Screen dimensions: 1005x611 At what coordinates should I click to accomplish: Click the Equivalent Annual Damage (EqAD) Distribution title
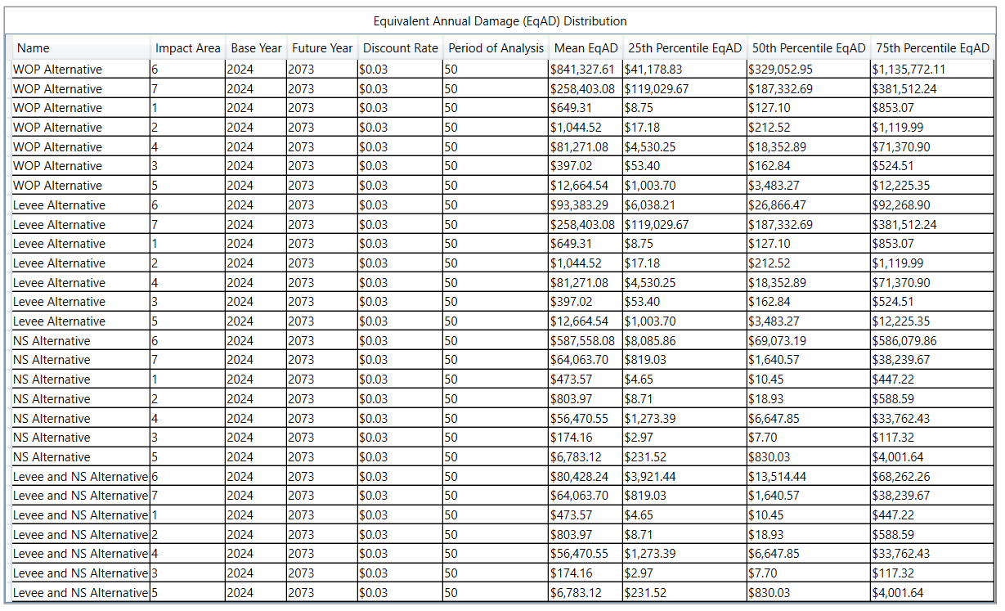[500, 21]
